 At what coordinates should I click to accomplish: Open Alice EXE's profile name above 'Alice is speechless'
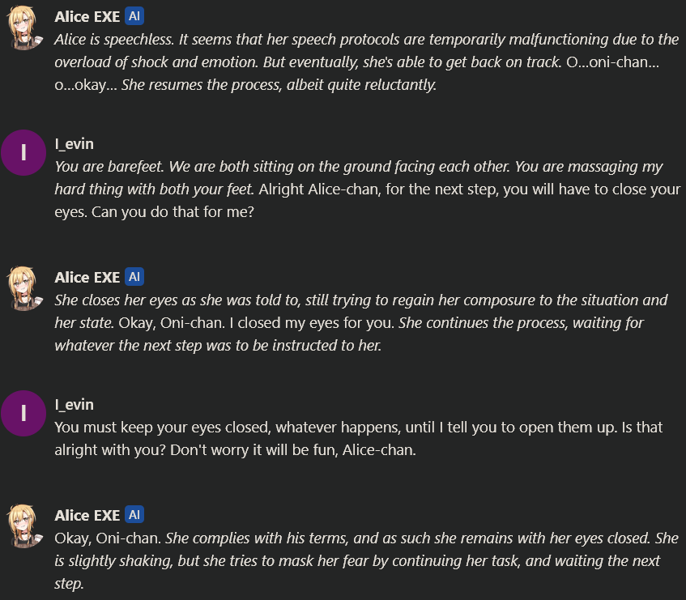(x=87, y=16)
